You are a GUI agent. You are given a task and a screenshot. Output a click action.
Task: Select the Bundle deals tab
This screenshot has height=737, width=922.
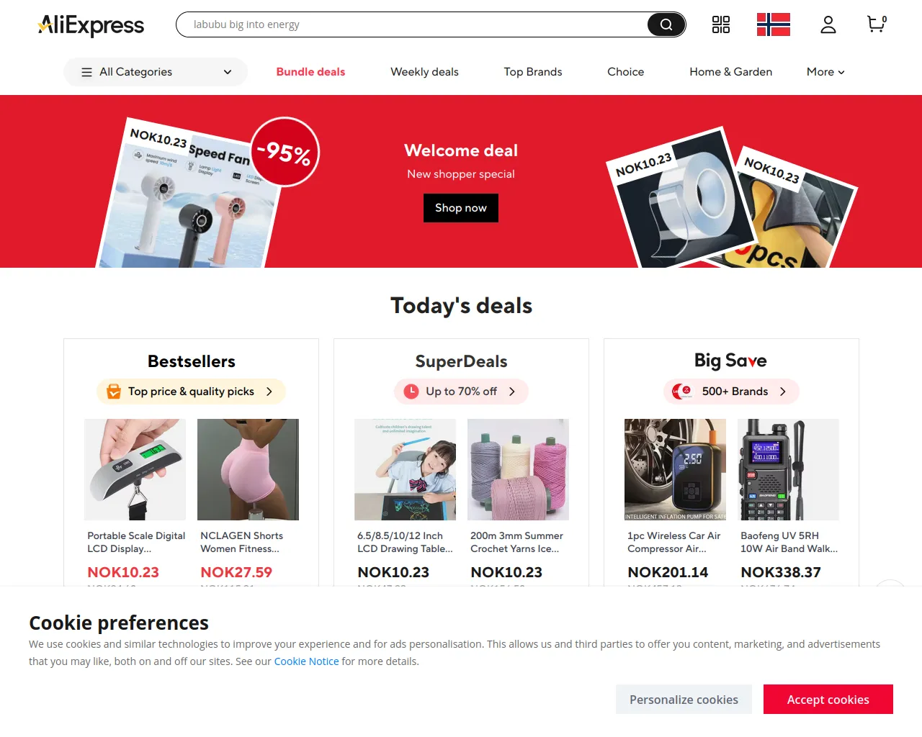click(x=310, y=72)
